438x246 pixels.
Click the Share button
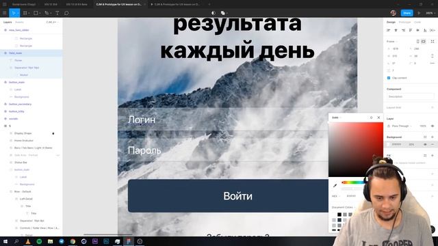pyautogui.click(x=407, y=13)
